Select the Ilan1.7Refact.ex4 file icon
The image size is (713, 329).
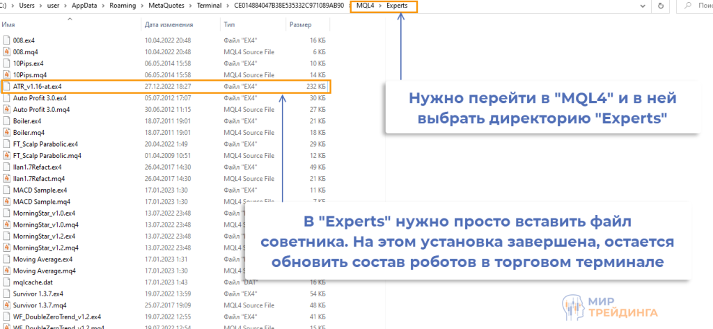click(x=8, y=168)
